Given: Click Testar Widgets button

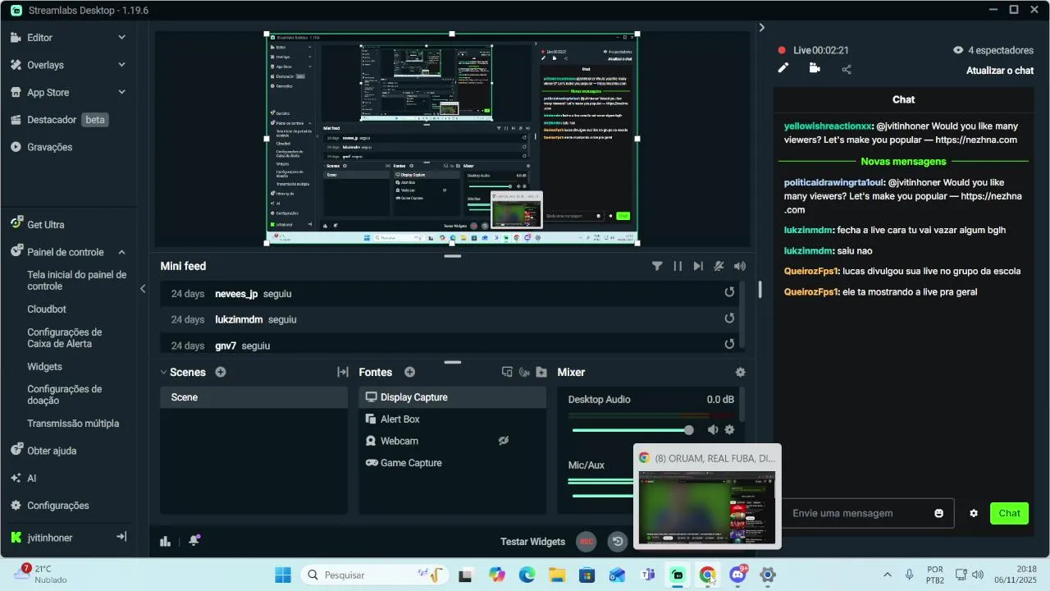Looking at the screenshot, I should point(532,542).
